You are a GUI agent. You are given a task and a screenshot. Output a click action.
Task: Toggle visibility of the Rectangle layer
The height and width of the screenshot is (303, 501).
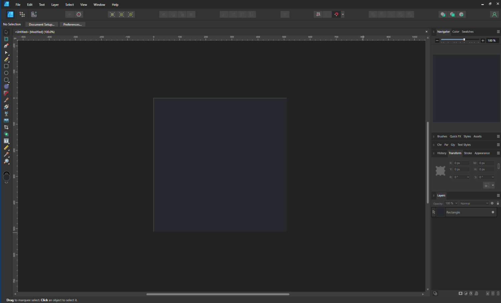(493, 212)
